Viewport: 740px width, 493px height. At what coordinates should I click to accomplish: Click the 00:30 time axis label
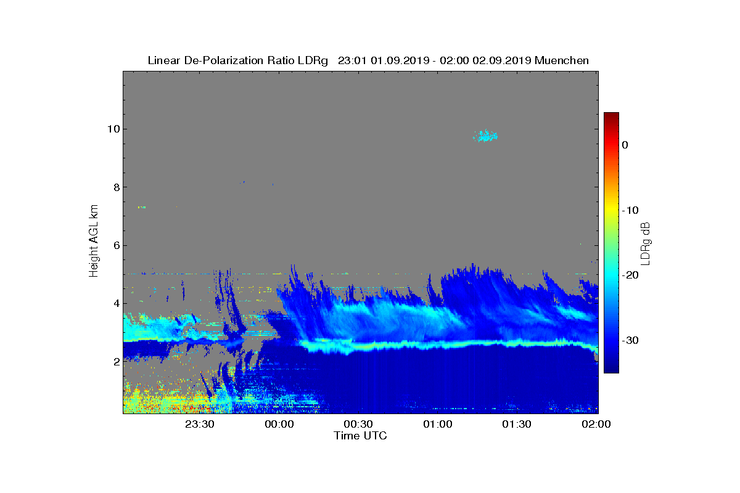pos(358,424)
